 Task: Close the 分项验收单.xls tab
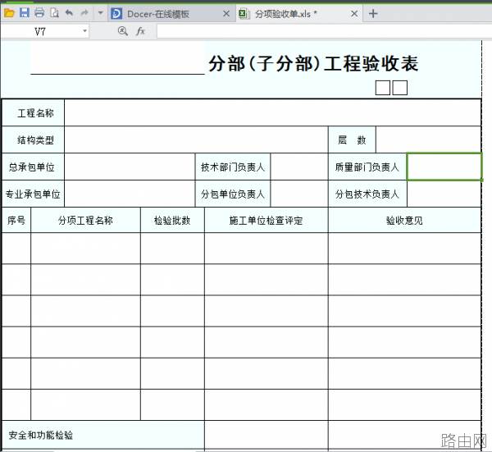point(354,14)
